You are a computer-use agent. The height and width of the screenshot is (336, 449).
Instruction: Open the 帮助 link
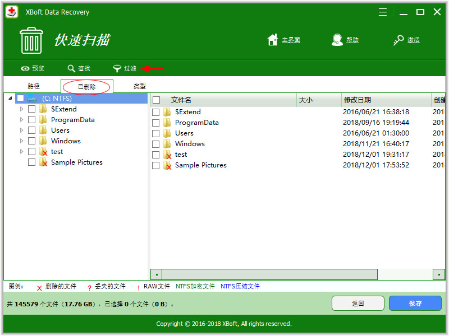coord(352,40)
